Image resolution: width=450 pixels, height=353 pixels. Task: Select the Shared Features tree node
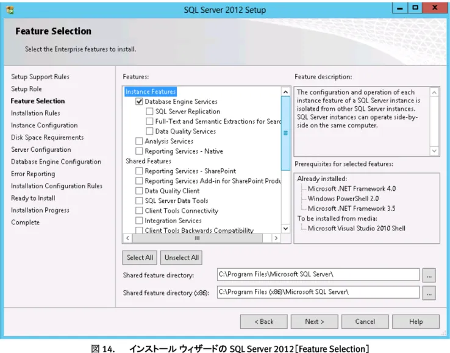pos(148,161)
